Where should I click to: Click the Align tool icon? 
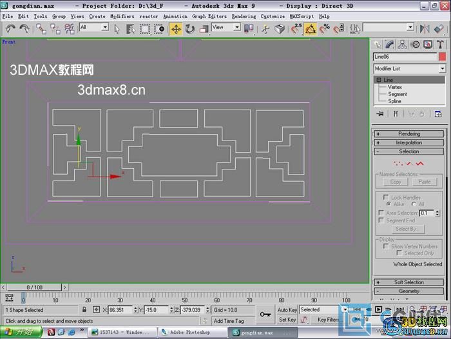[x=439, y=29]
